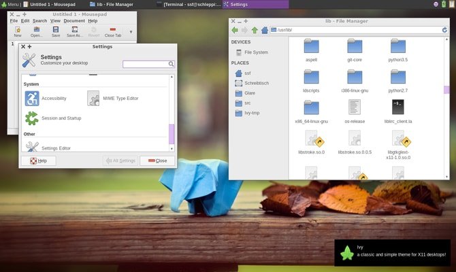The image size is (456, 272).
Task: Click the Settings list scroll down arrow
Action: pos(172,148)
